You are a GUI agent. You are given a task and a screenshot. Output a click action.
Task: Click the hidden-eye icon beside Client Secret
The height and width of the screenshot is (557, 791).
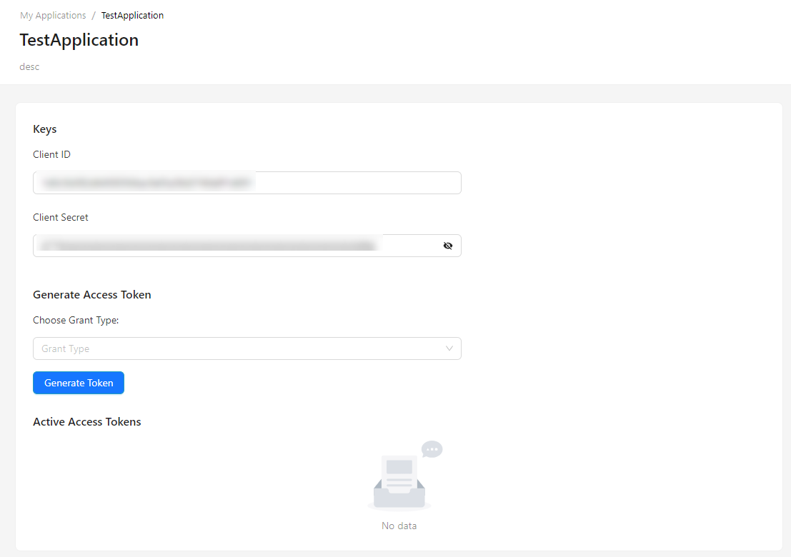pos(448,245)
